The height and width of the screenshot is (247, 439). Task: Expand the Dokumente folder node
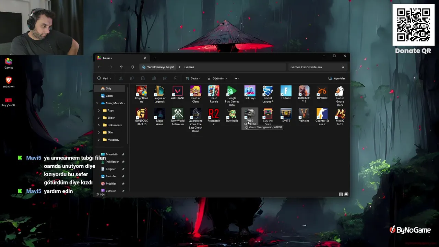[99, 125]
